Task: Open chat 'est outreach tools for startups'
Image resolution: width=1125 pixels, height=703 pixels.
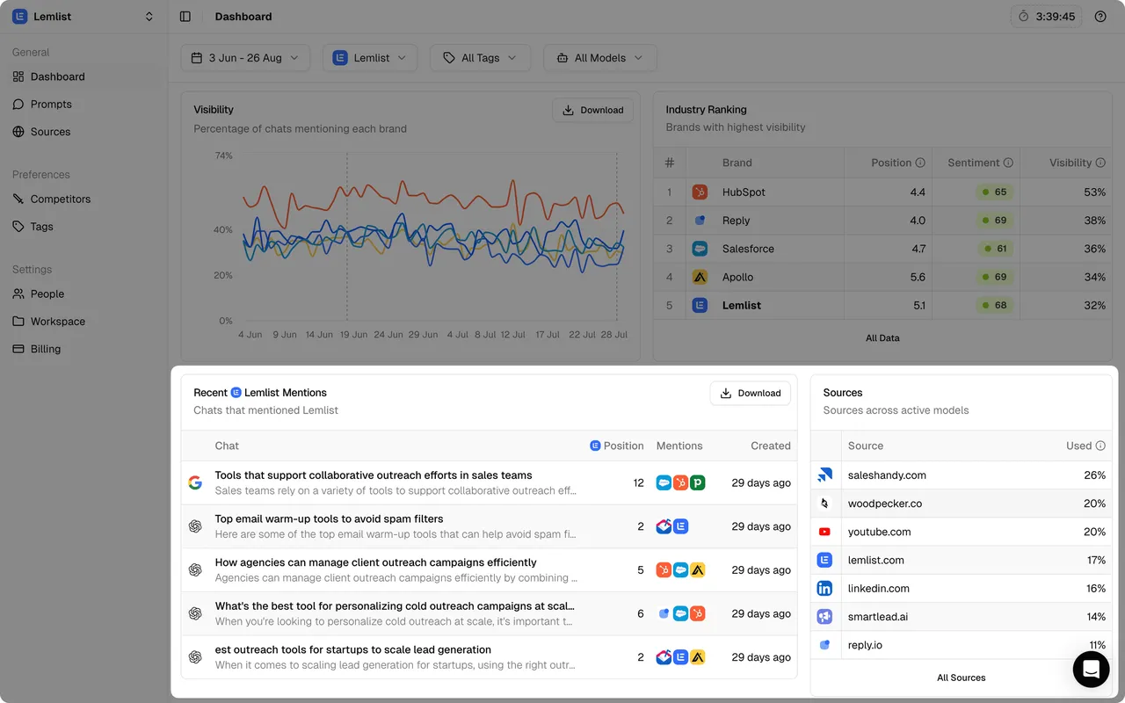Action: click(x=352, y=649)
